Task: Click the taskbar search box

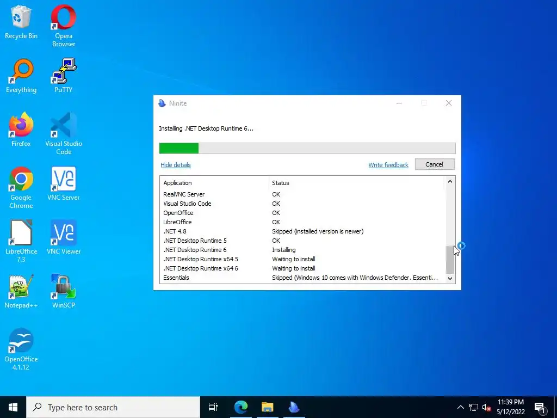Action: pyautogui.click(x=113, y=407)
